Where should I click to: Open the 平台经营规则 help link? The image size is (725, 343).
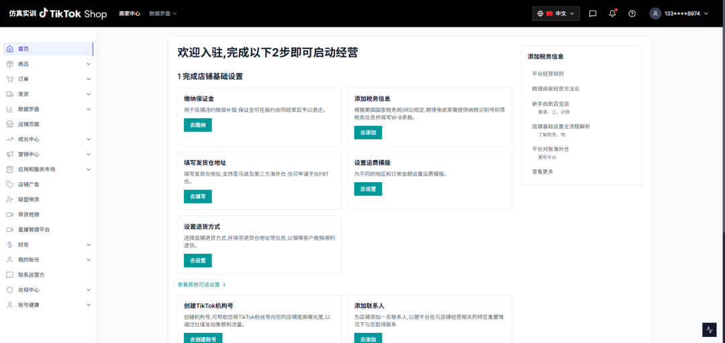[548, 74]
